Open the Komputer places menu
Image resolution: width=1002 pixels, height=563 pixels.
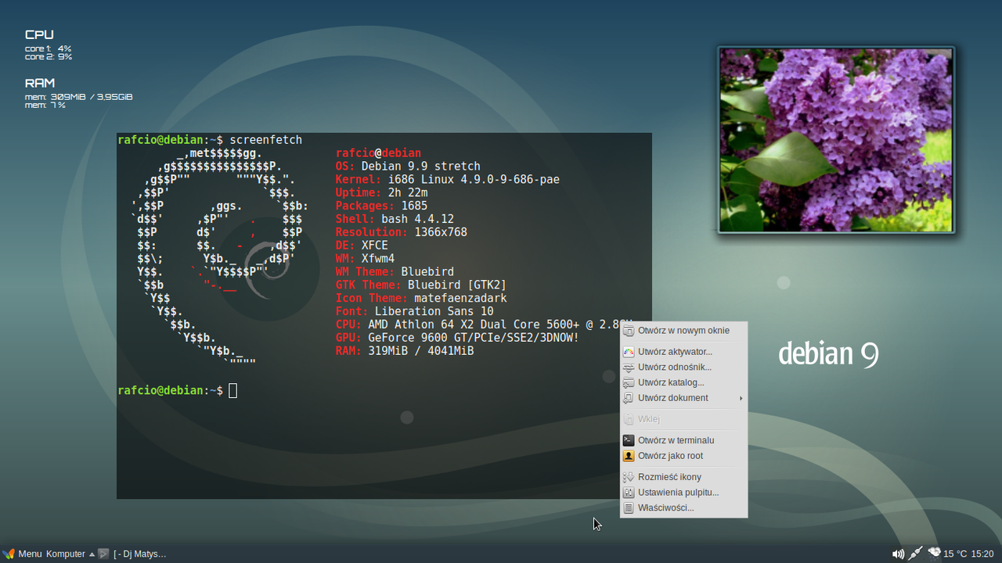coord(66,554)
